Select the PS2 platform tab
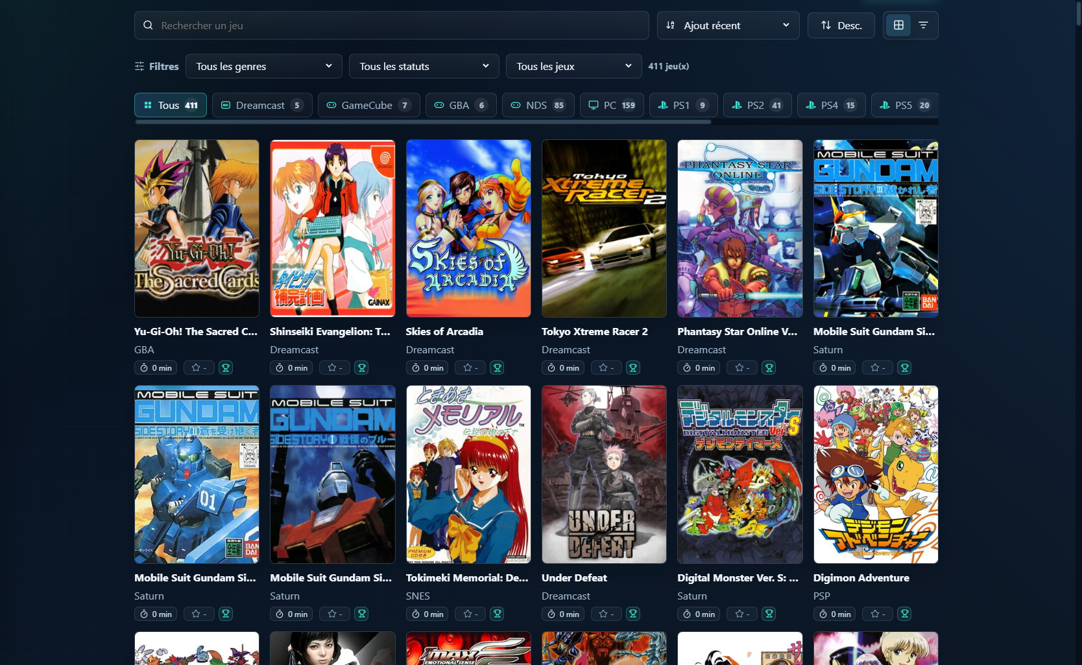Image resolution: width=1082 pixels, height=665 pixels. click(758, 105)
